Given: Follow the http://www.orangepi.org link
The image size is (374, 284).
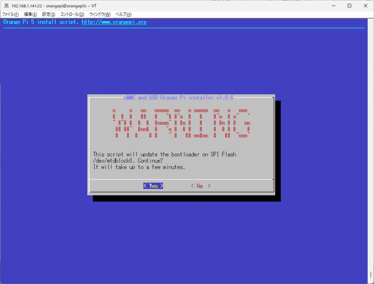Looking at the screenshot, I should coord(114,22).
